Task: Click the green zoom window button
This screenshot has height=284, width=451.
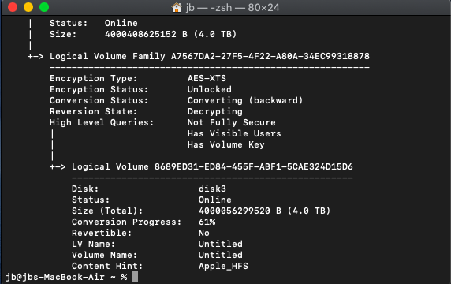Action: [44, 7]
